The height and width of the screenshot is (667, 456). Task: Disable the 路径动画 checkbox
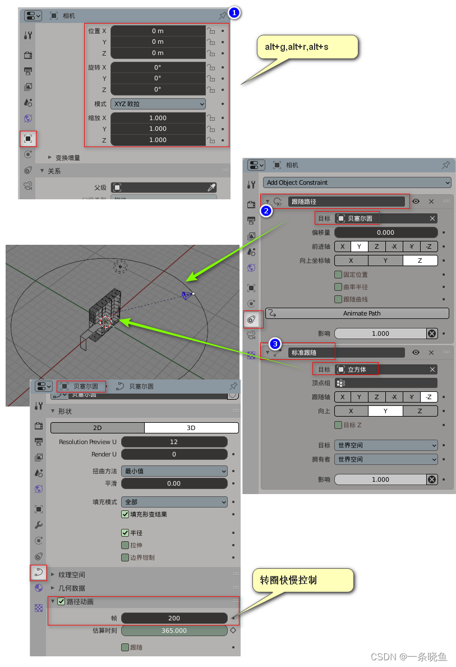point(61,601)
